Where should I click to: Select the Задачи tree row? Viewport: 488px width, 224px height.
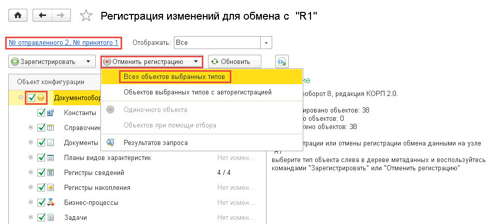click(x=138, y=217)
